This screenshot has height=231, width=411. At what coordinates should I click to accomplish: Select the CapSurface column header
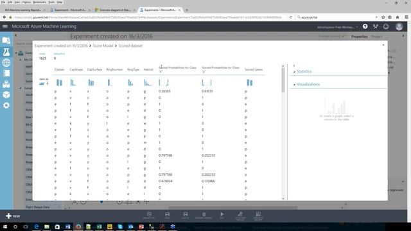point(94,70)
